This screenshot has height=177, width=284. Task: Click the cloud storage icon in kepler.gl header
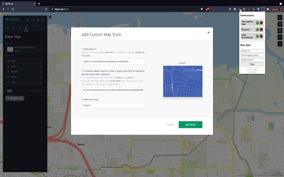coord(38,19)
